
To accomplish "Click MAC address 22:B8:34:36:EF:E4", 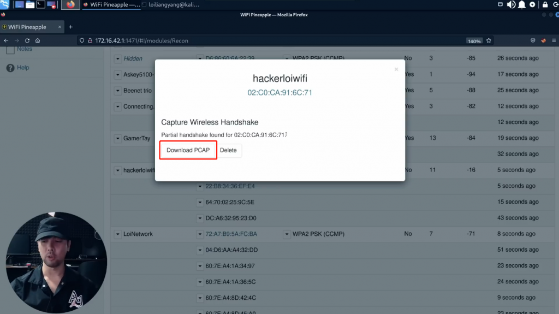I will 230,186.
